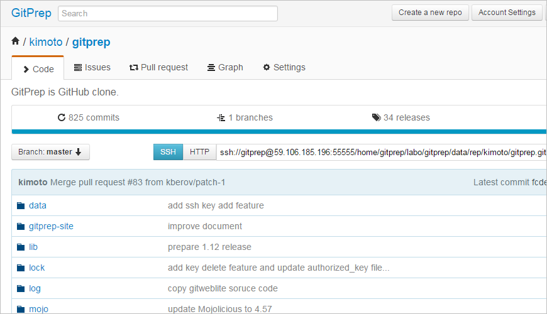Open kimoto user page link

(x=46, y=42)
